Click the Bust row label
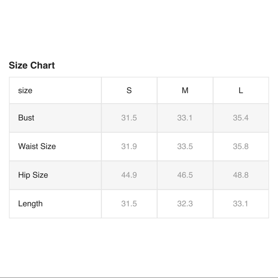The height and width of the screenshot is (278, 278). click(x=26, y=118)
